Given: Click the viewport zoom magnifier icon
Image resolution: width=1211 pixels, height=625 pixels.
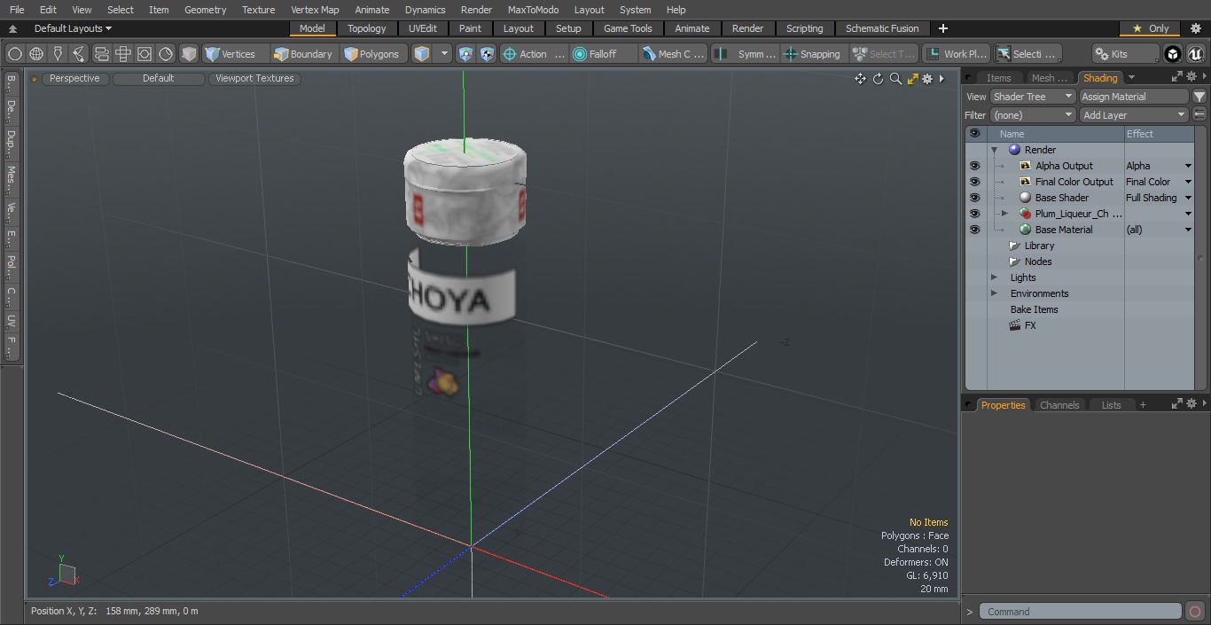Looking at the screenshot, I should click(895, 78).
